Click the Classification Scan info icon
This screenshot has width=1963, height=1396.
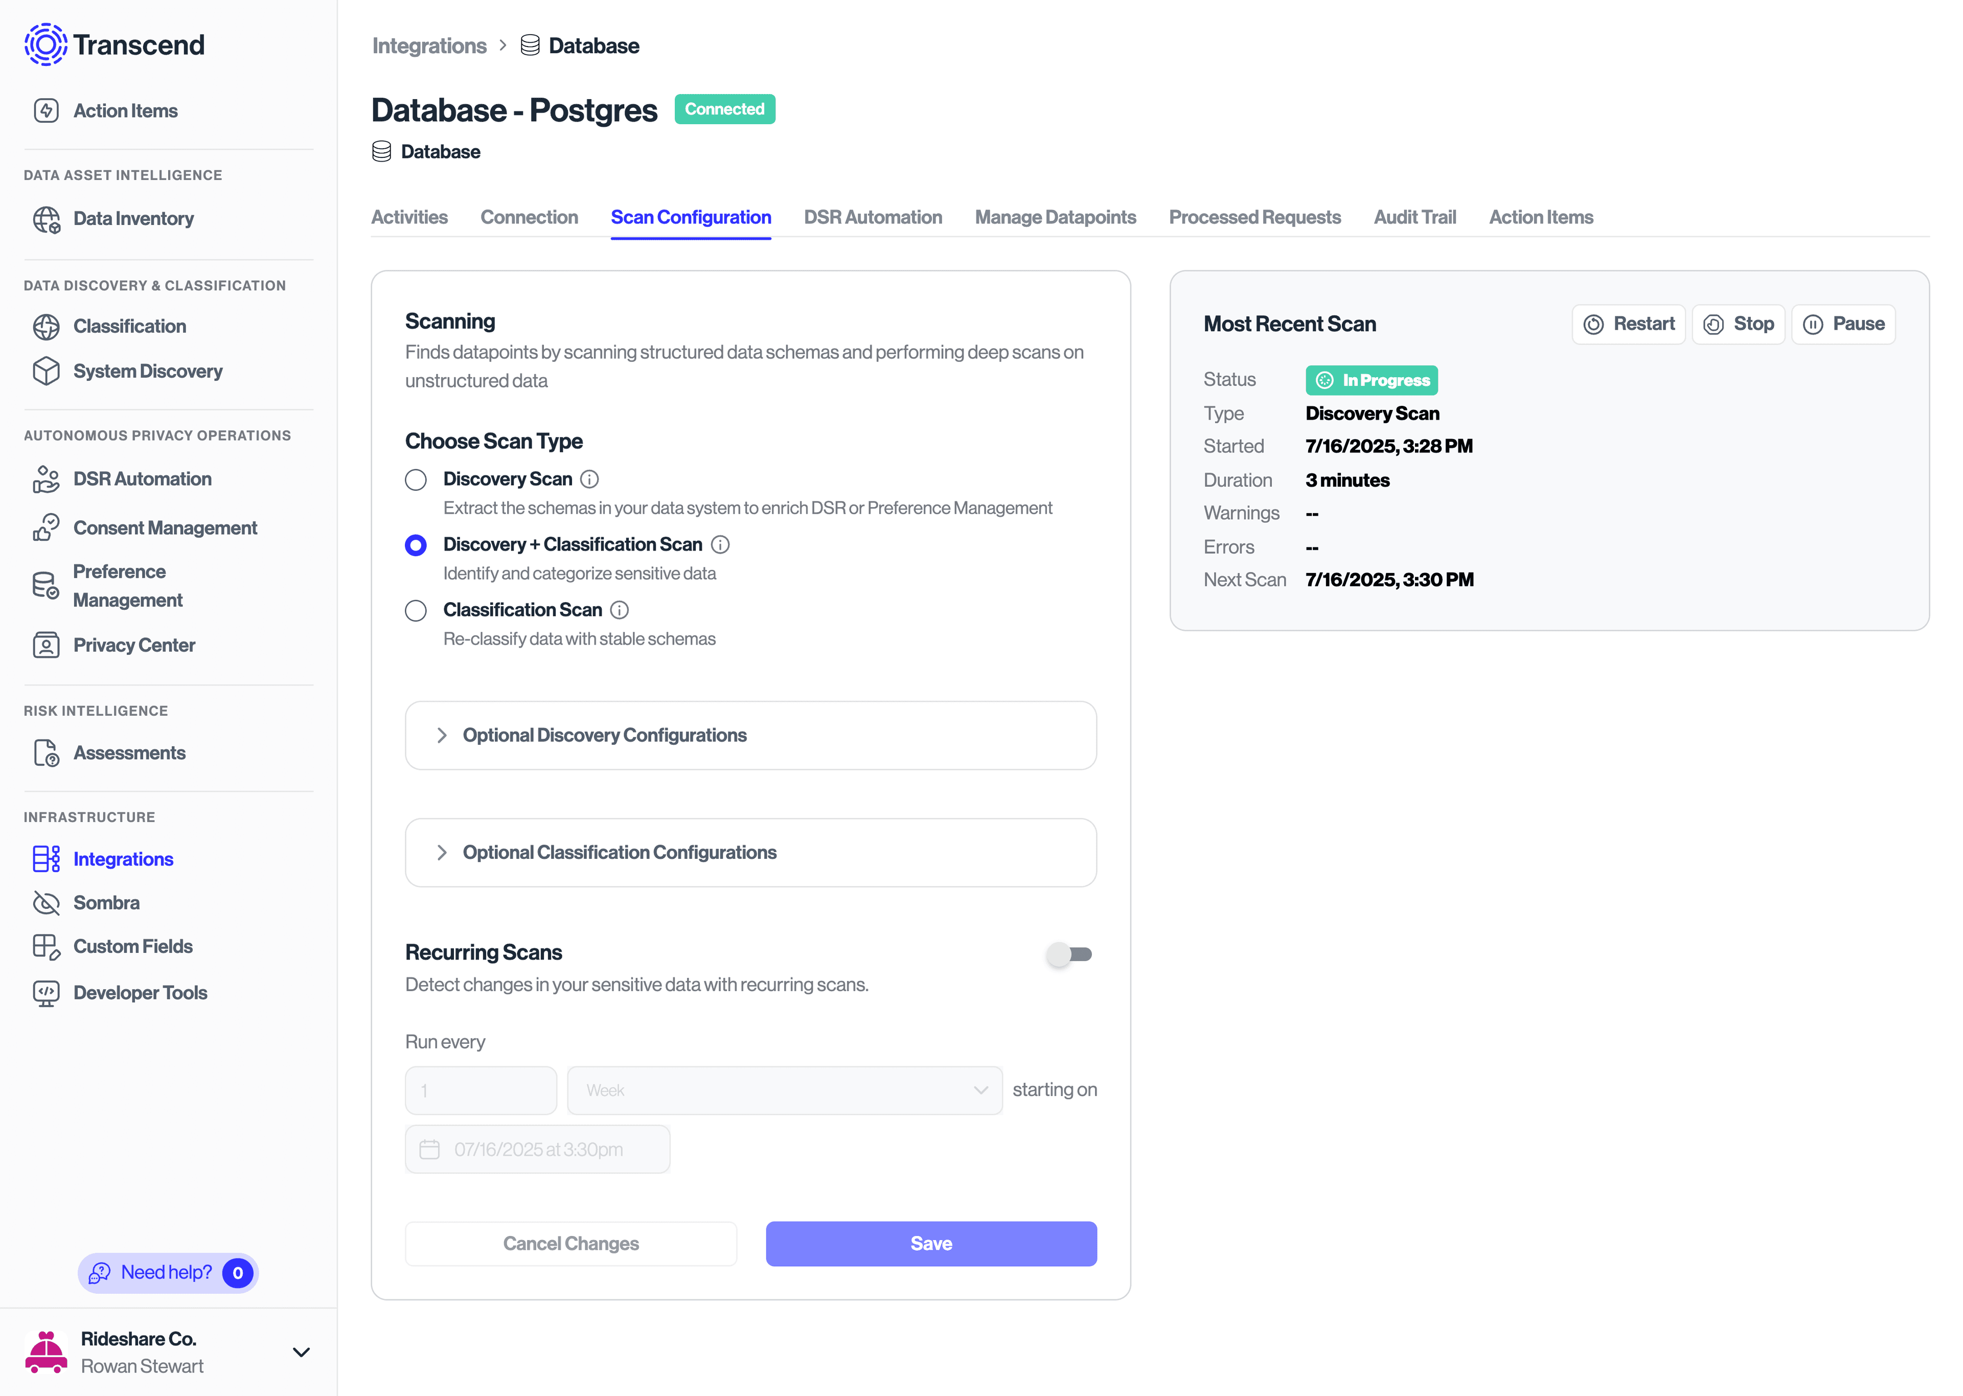coord(620,610)
